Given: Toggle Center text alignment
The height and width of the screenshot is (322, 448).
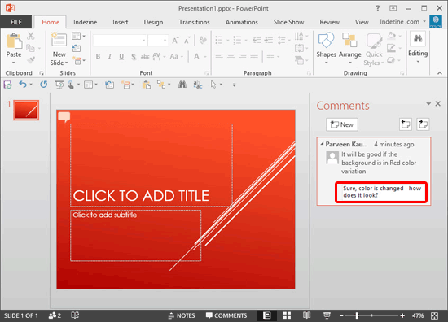Looking at the screenshot, I should [231, 56].
